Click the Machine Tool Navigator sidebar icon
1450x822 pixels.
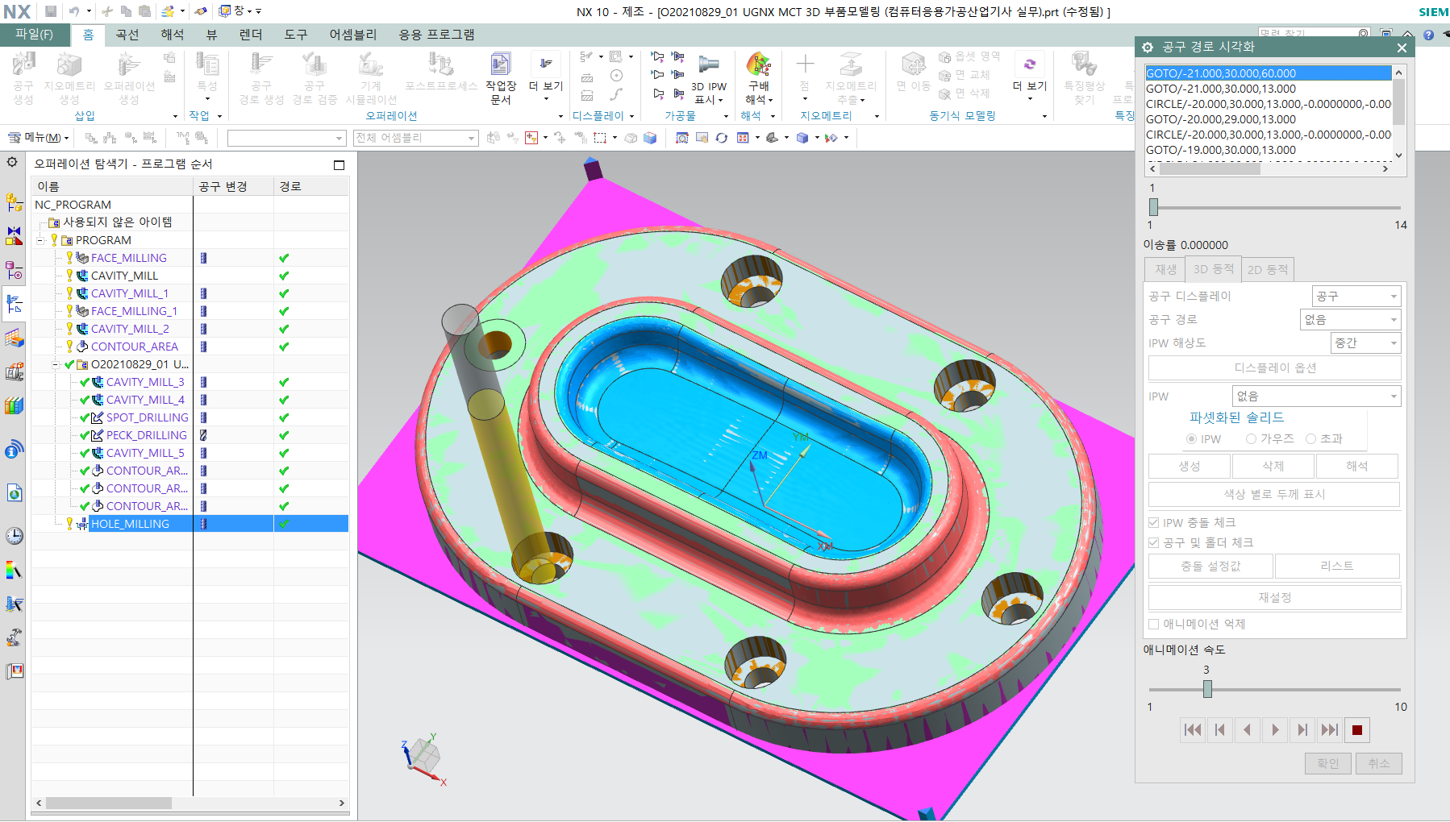tap(14, 372)
